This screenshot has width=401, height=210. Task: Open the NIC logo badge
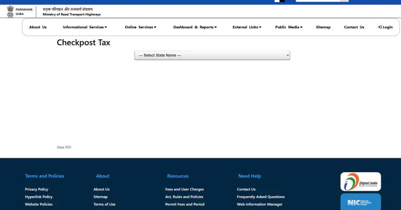pyautogui.click(x=360, y=203)
